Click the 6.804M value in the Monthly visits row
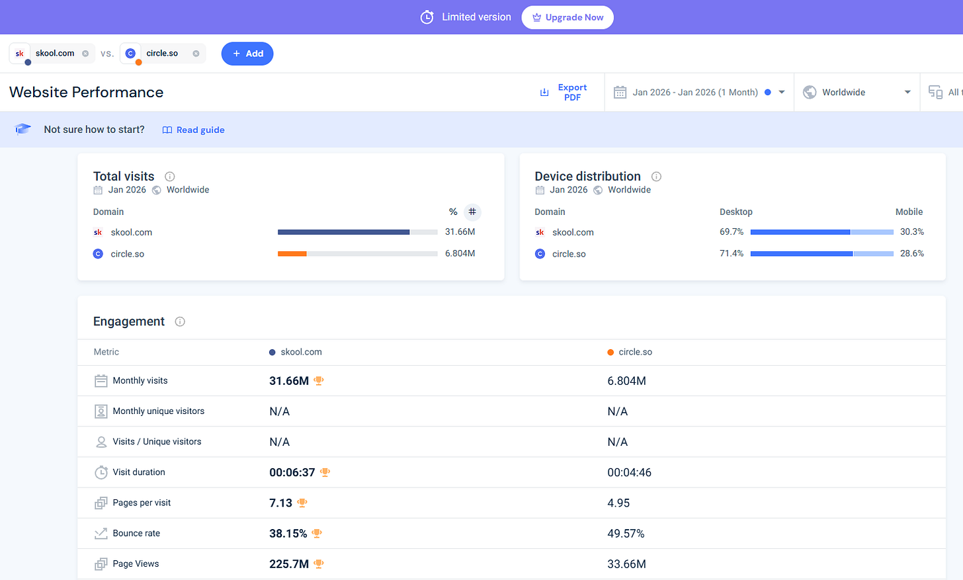 tap(627, 382)
